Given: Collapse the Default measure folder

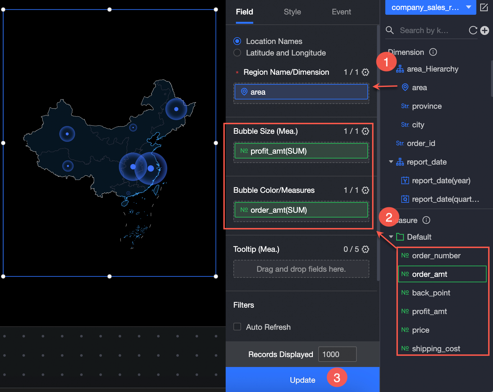Looking at the screenshot, I should coord(391,237).
